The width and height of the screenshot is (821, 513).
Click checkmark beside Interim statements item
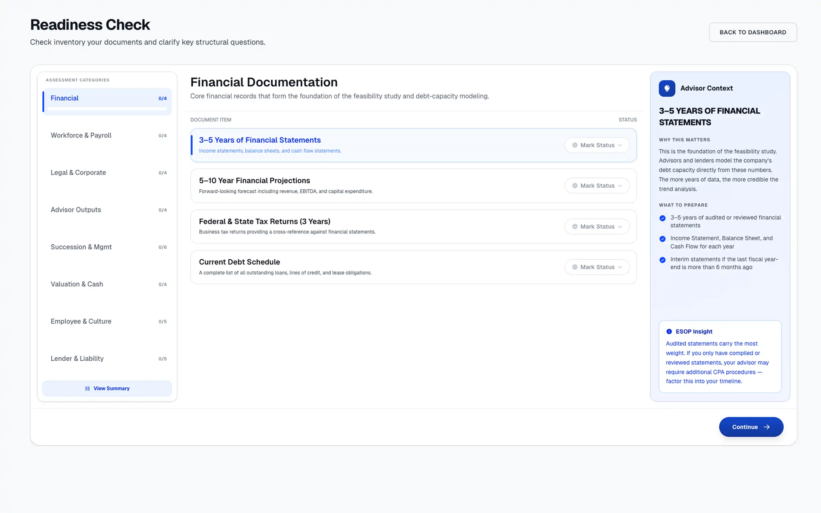tap(662, 260)
